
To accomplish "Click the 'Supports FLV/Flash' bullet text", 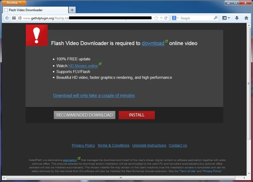I will coord(73,71).
